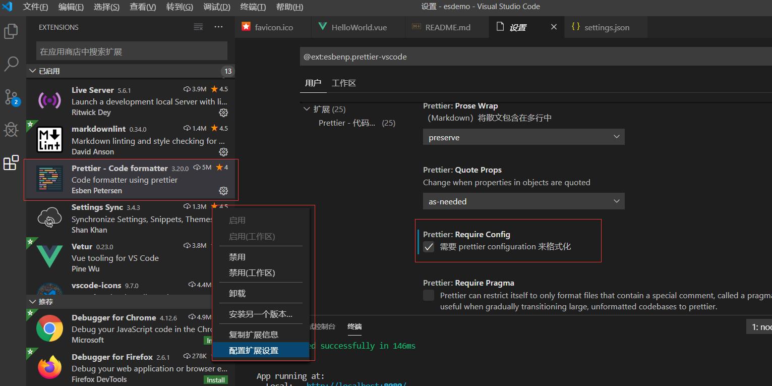Viewport: 772px width, 386px height.
Task: Select the Extensions icon in the activity bar
Action: point(11,162)
